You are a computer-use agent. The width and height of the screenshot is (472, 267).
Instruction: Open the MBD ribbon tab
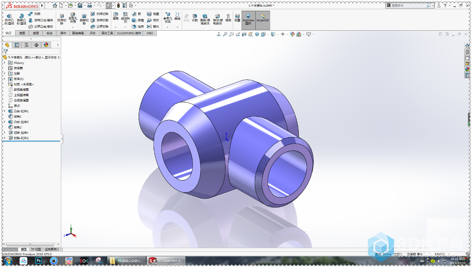150,33
